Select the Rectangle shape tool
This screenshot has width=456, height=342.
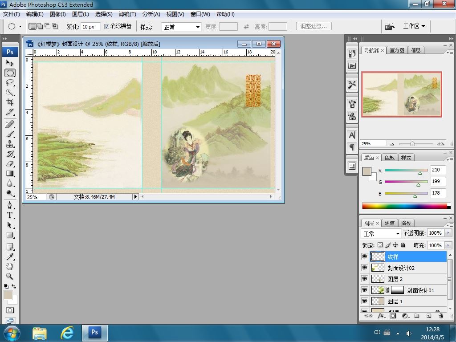coord(10,235)
